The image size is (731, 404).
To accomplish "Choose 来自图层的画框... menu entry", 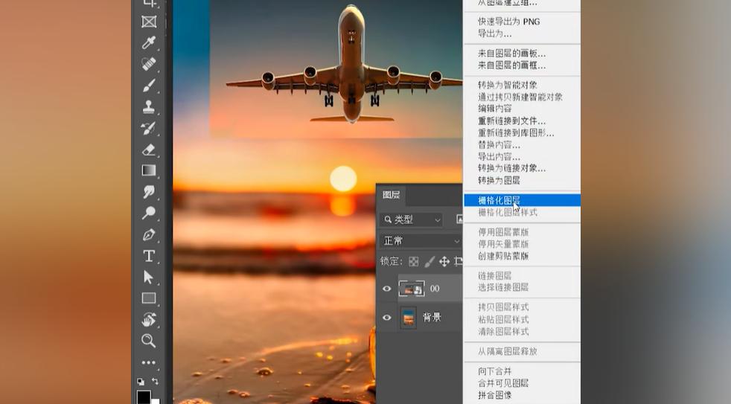I will pyautogui.click(x=511, y=65).
